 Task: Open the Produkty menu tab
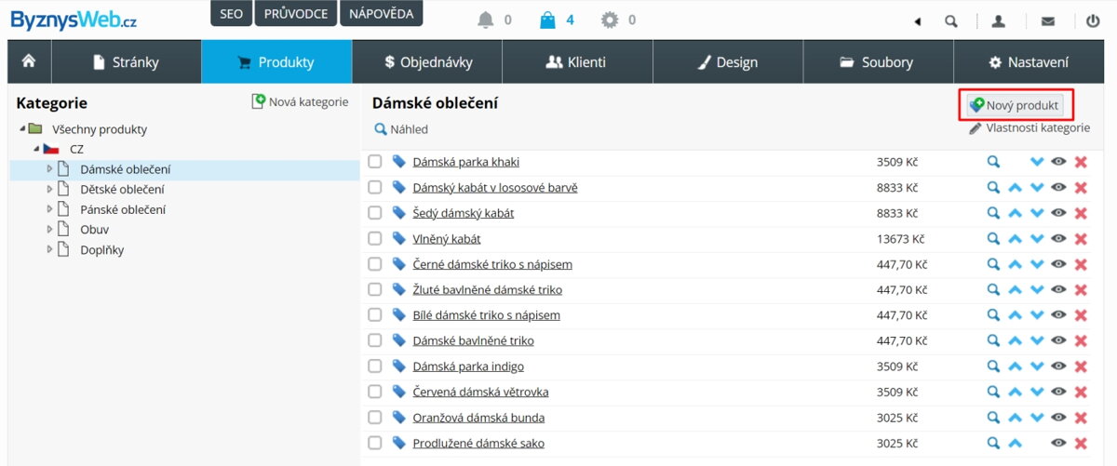click(276, 62)
